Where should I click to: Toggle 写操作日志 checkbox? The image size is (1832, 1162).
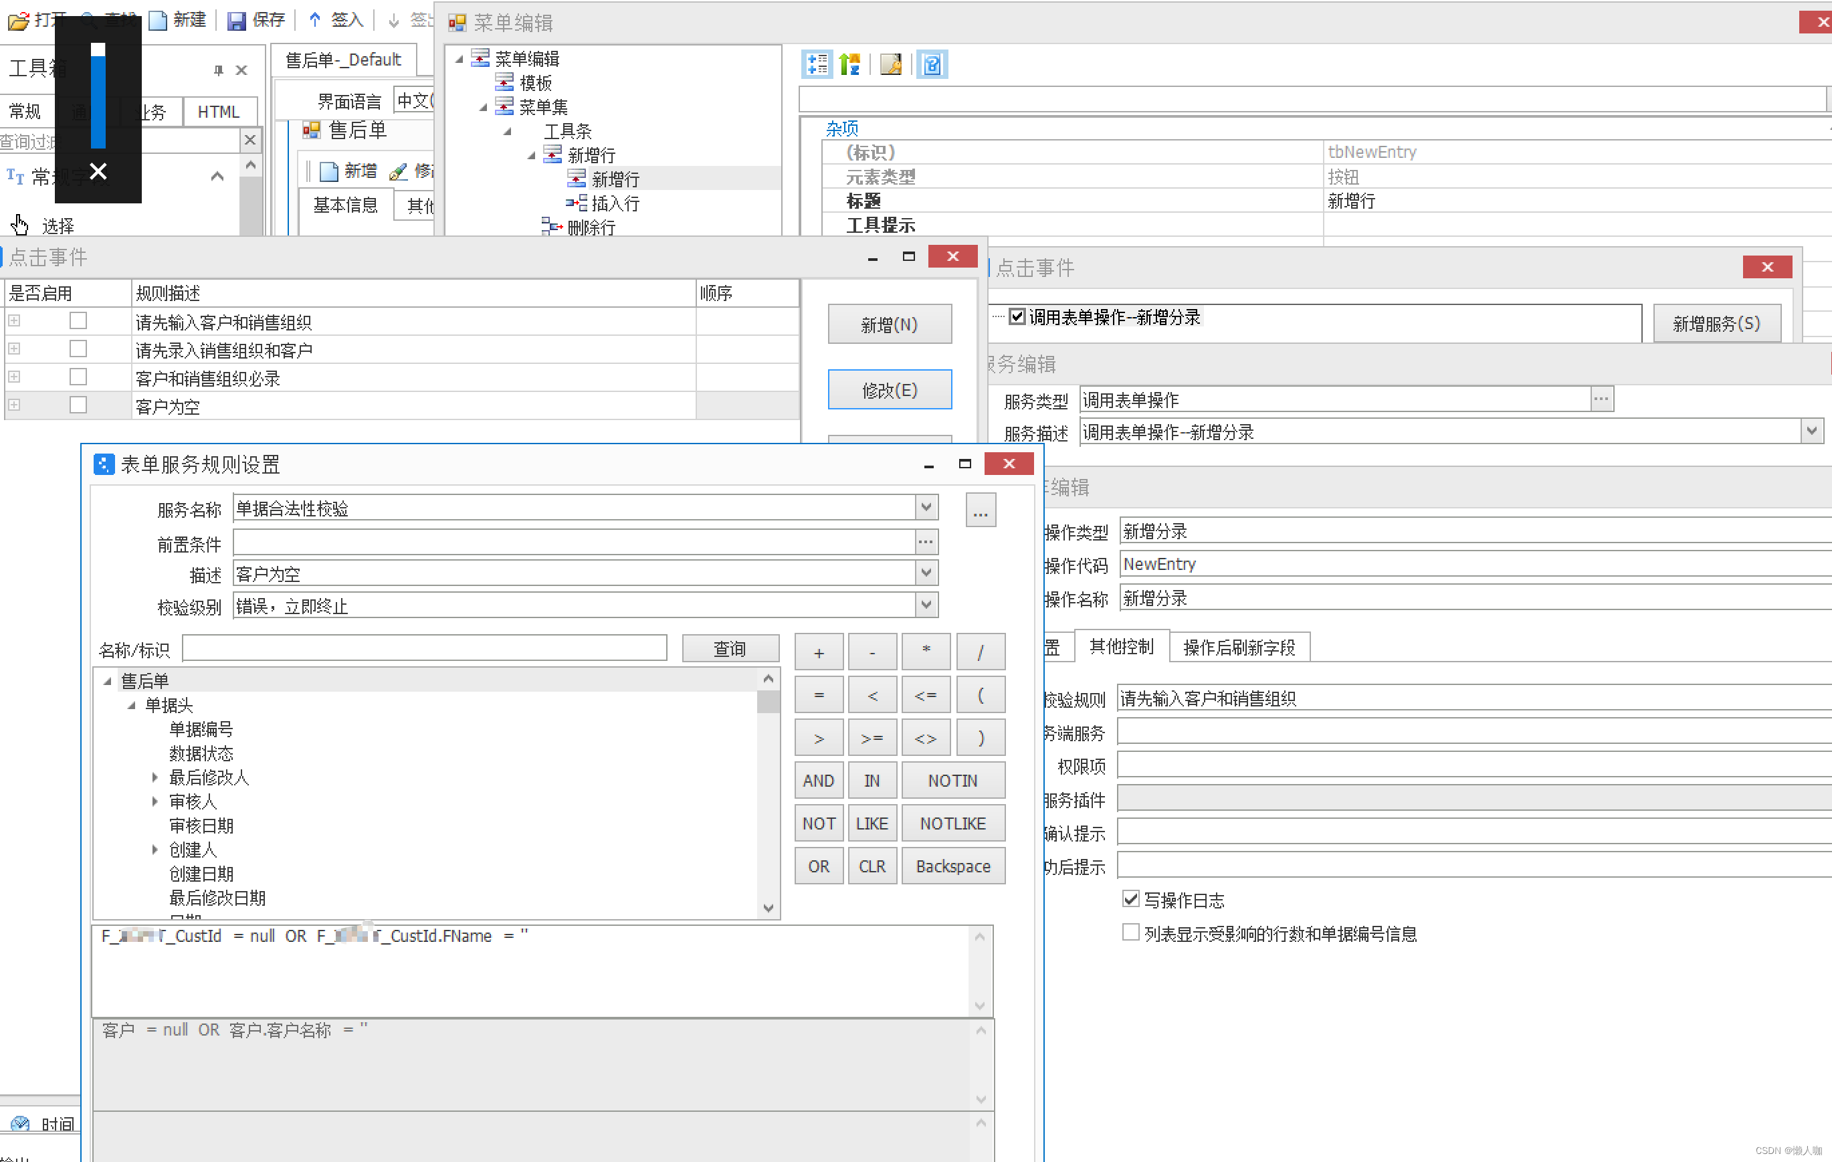pyautogui.click(x=1130, y=898)
